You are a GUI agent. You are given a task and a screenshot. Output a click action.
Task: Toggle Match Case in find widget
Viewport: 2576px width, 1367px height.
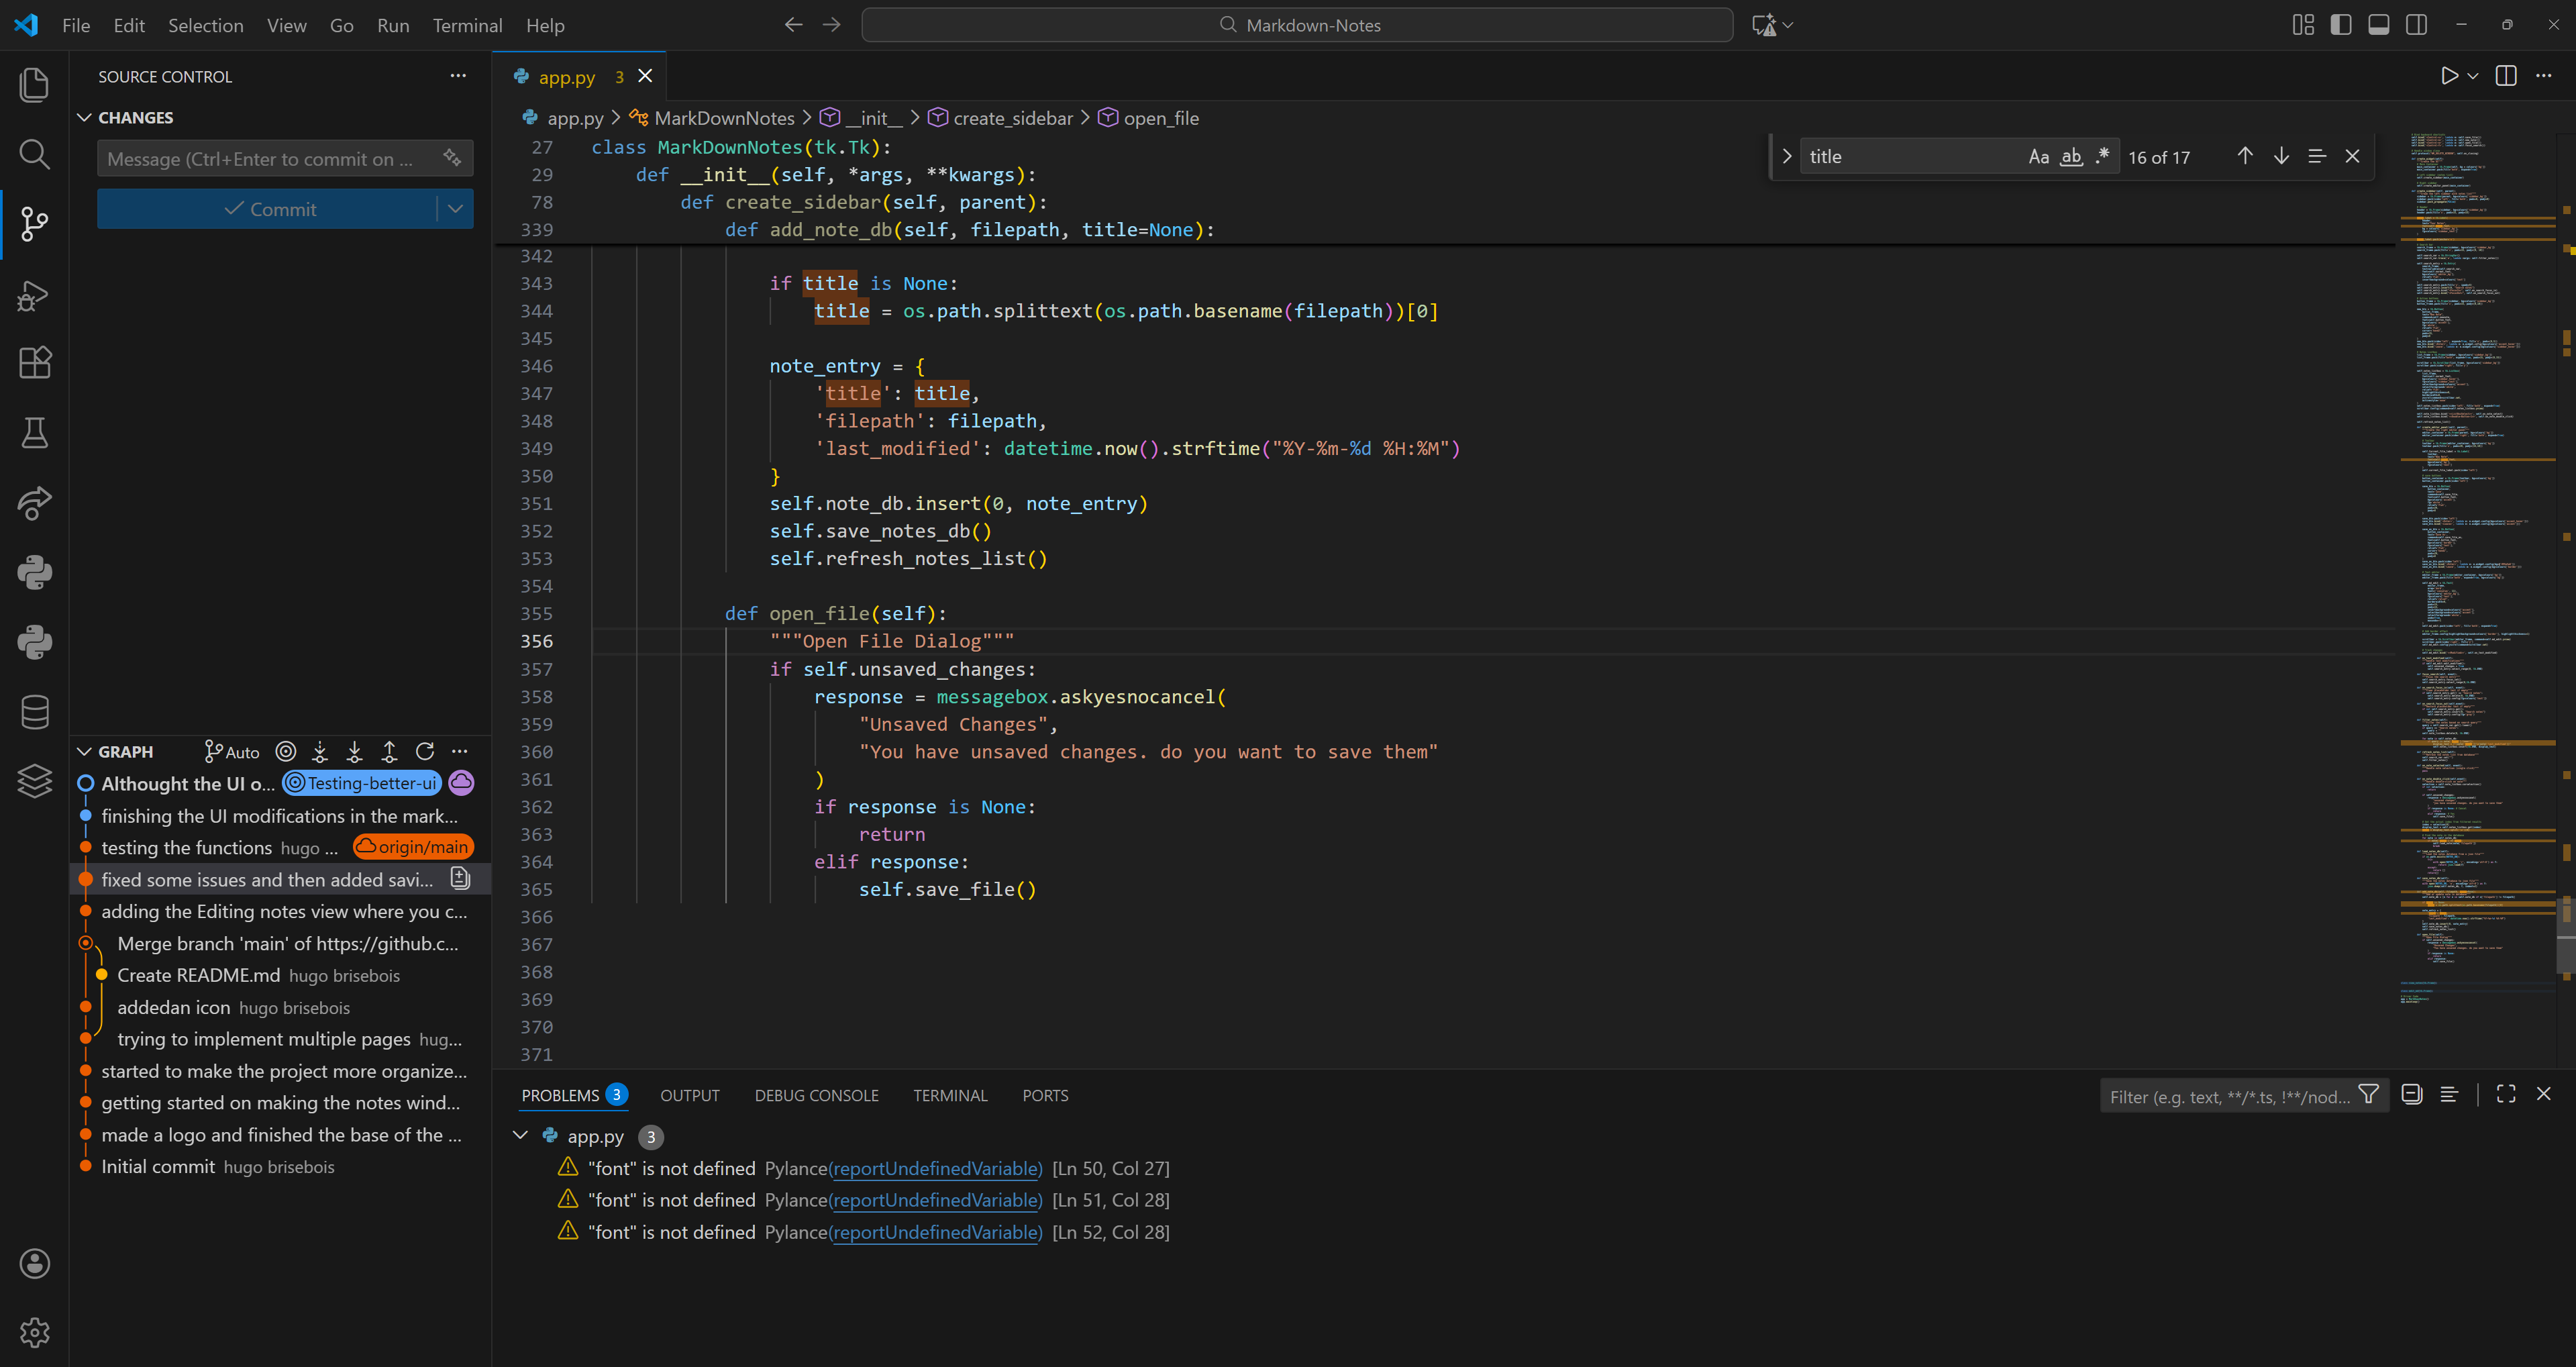2038,157
